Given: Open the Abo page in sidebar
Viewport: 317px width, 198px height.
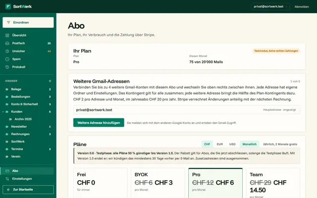Looking at the screenshot, I should pos(27,171).
